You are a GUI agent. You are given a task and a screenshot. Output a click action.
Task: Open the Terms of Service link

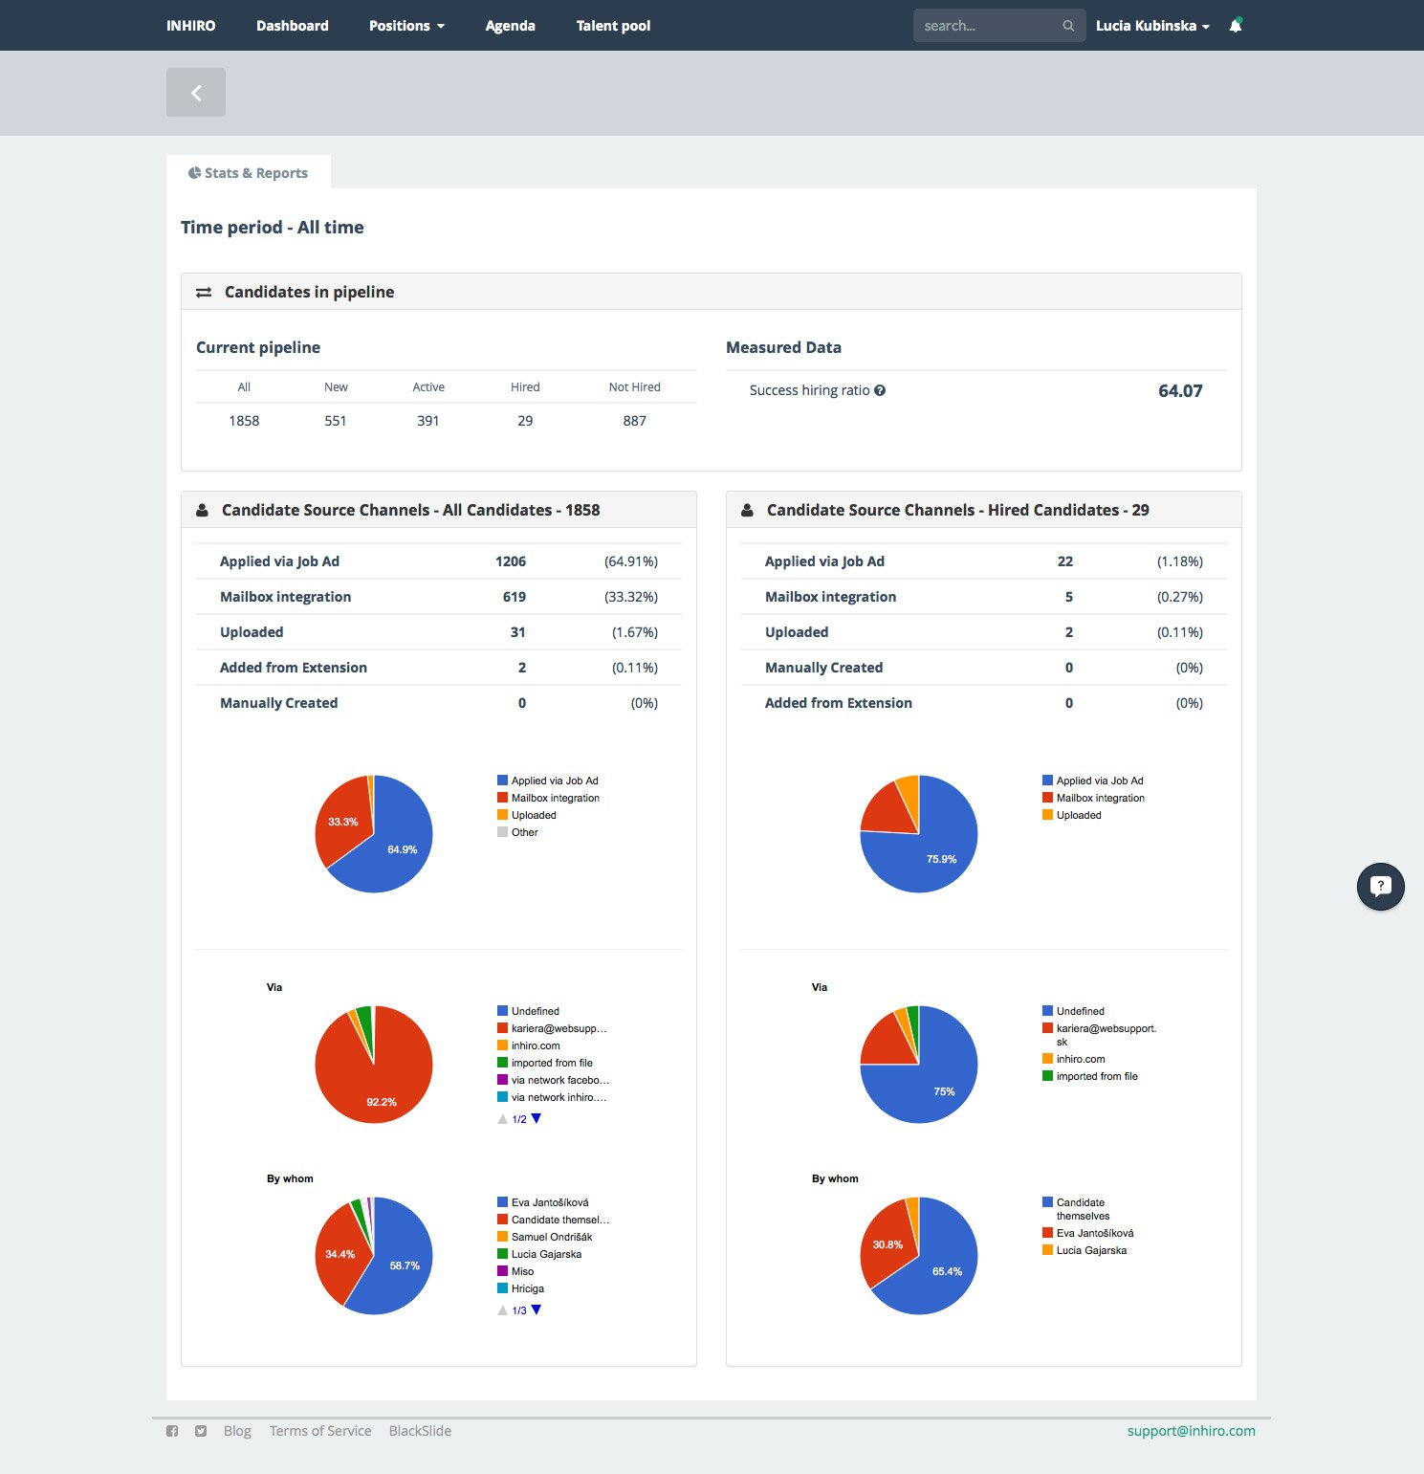pyautogui.click(x=319, y=1431)
